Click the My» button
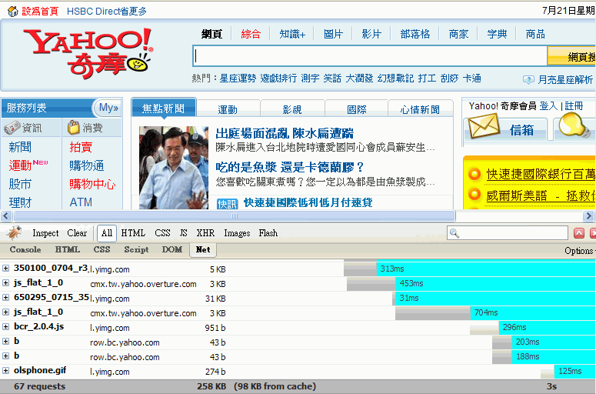 coord(108,108)
